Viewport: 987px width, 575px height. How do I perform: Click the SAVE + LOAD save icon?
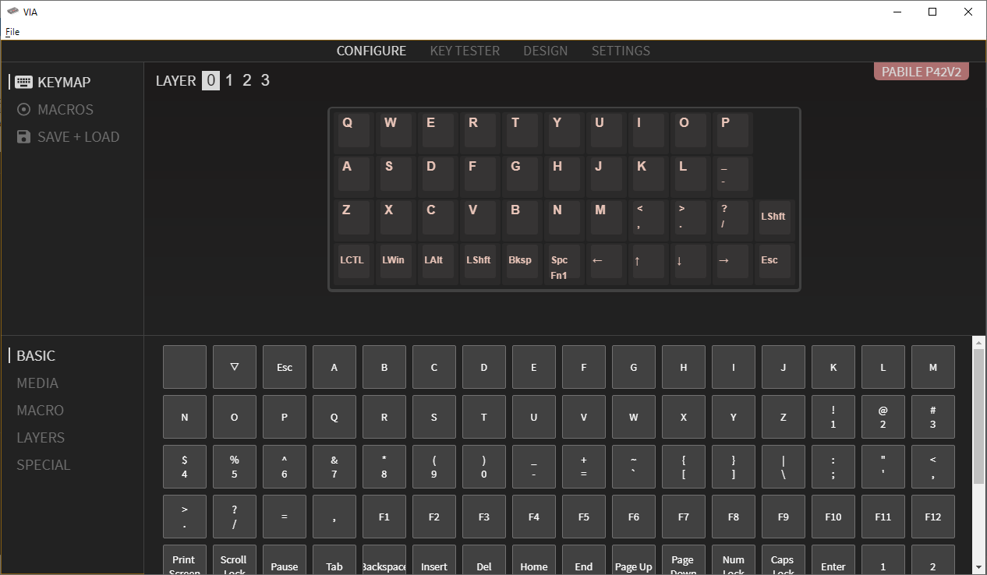click(23, 136)
